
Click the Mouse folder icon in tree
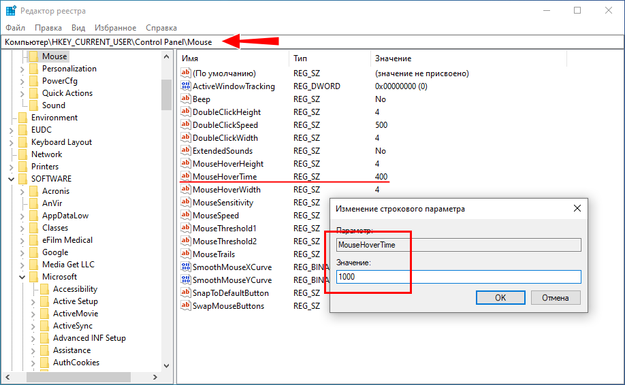34,56
